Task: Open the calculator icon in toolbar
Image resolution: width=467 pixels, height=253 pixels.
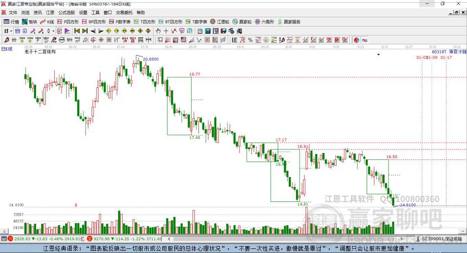Action: (x=208, y=31)
